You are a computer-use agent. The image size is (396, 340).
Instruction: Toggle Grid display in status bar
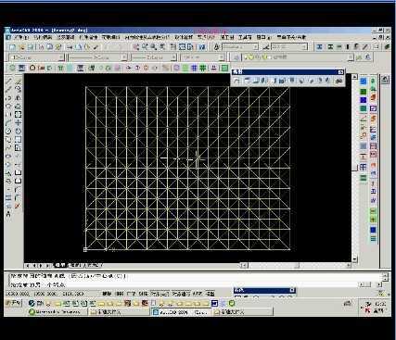click(119, 294)
